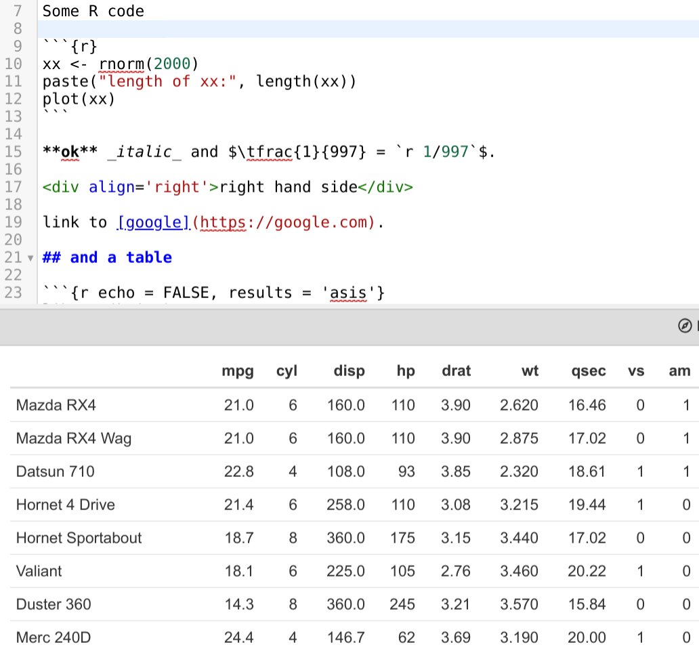Collapse the '## and a table' section fold arrow
This screenshot has height=649, width=699.
30,258
